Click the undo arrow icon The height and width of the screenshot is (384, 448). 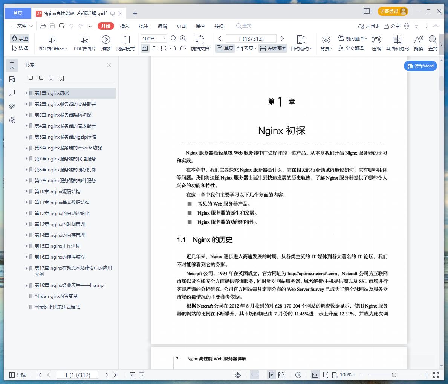[x=71, y=26]
